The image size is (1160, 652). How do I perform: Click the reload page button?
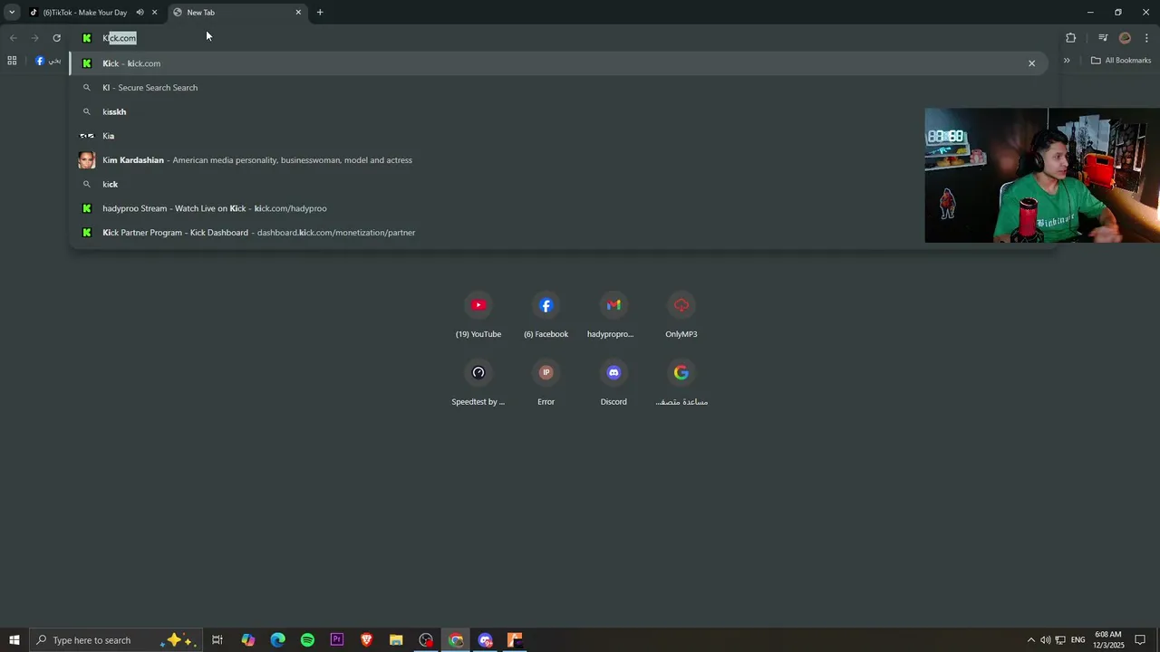coord(56,38)
